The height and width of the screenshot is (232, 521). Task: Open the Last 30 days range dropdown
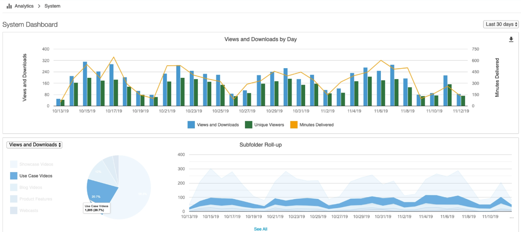[x=501, y=24]
